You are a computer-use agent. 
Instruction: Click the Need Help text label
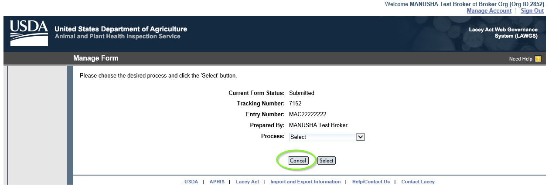520,59
